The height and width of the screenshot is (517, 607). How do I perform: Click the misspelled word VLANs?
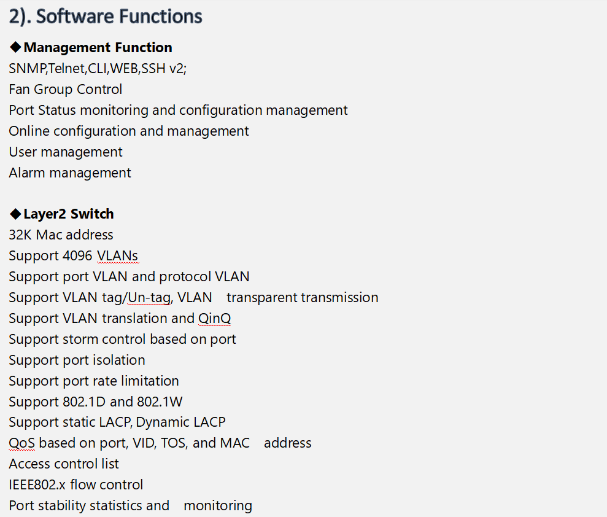(x=117, y=256)
